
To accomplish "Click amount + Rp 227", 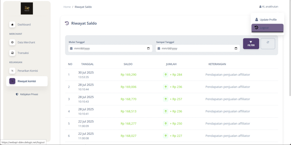I will (176, 136).
